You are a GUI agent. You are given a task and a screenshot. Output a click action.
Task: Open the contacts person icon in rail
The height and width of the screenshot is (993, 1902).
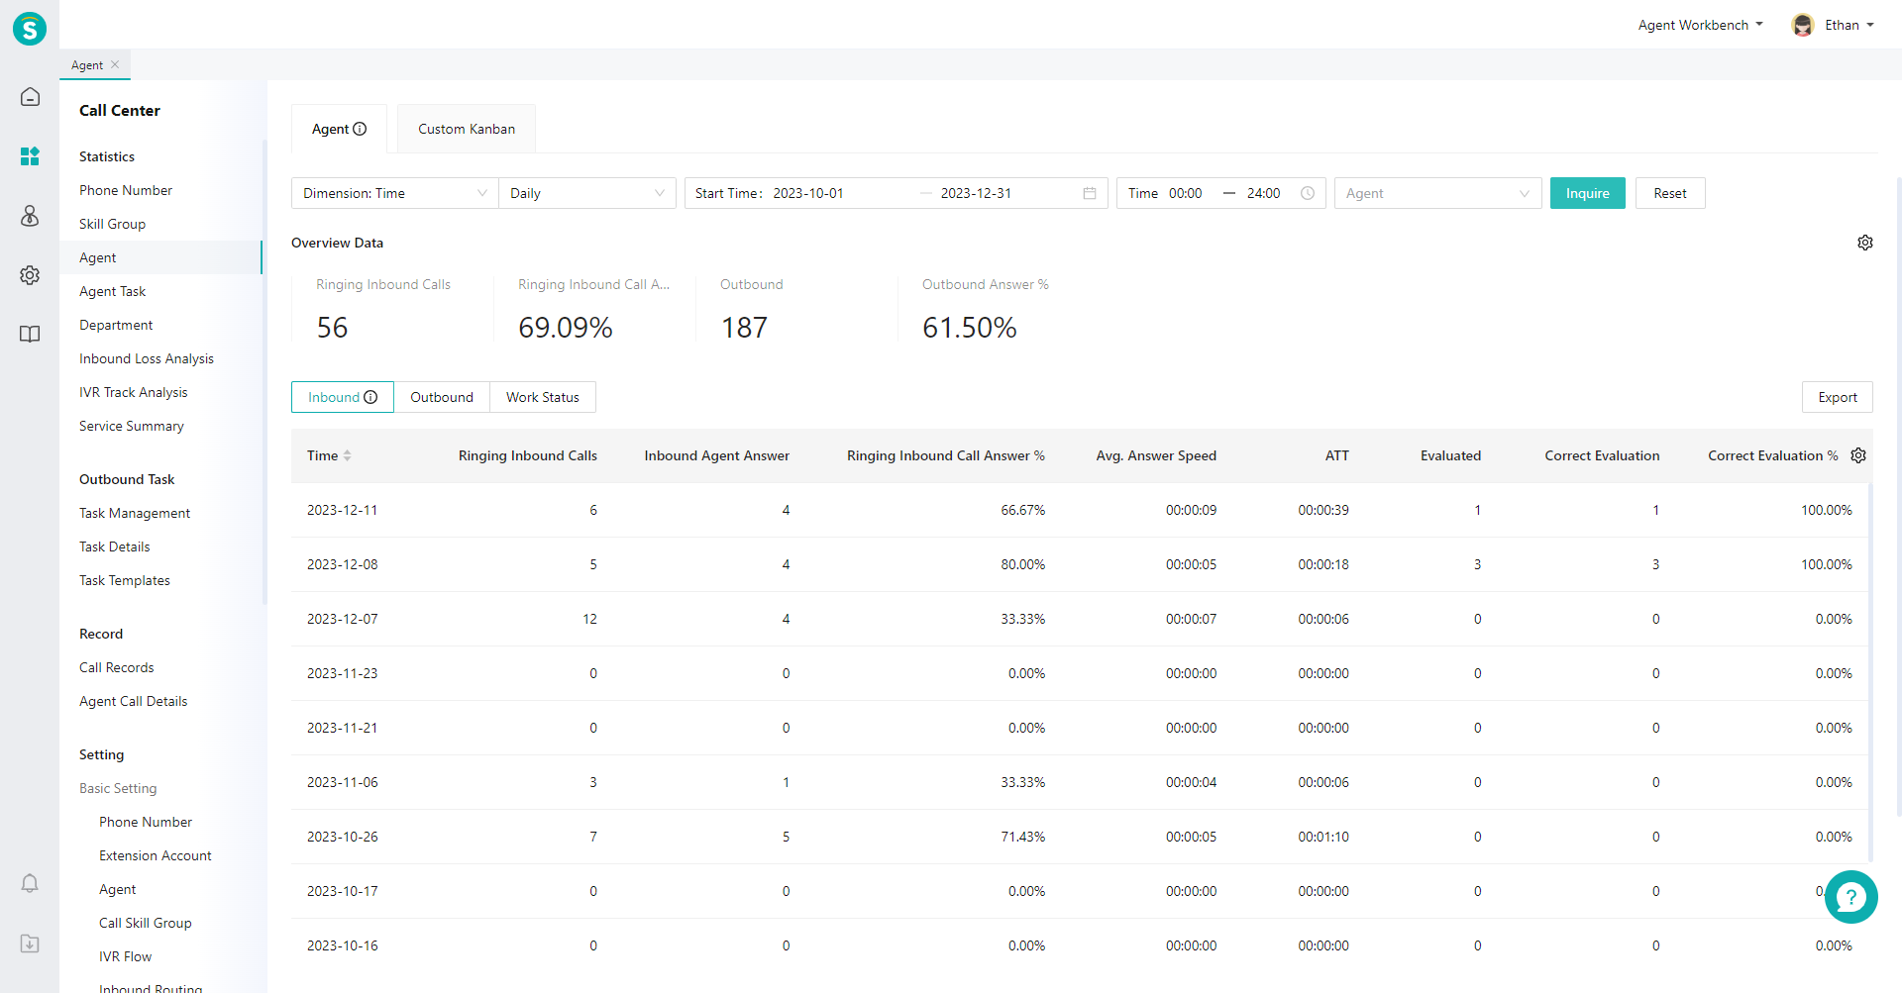[30, 216]
